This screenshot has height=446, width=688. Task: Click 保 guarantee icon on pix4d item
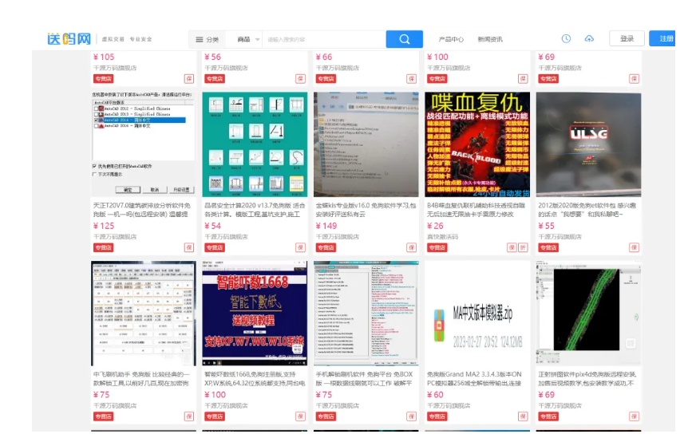[x=634, y=416]
